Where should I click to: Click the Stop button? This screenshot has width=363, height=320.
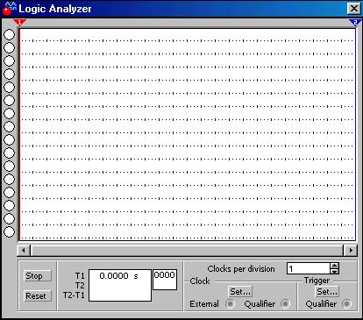tap(38, 276)
